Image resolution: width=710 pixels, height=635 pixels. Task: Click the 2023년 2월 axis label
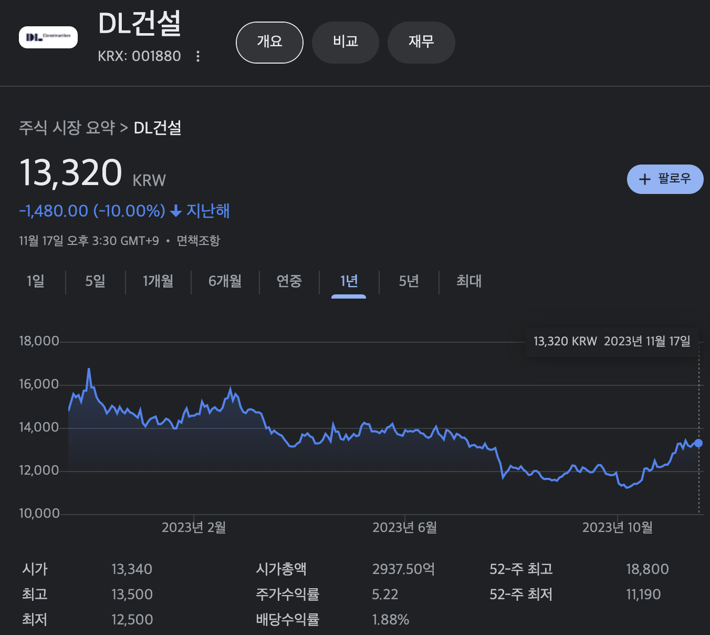[x=194, y=528]
